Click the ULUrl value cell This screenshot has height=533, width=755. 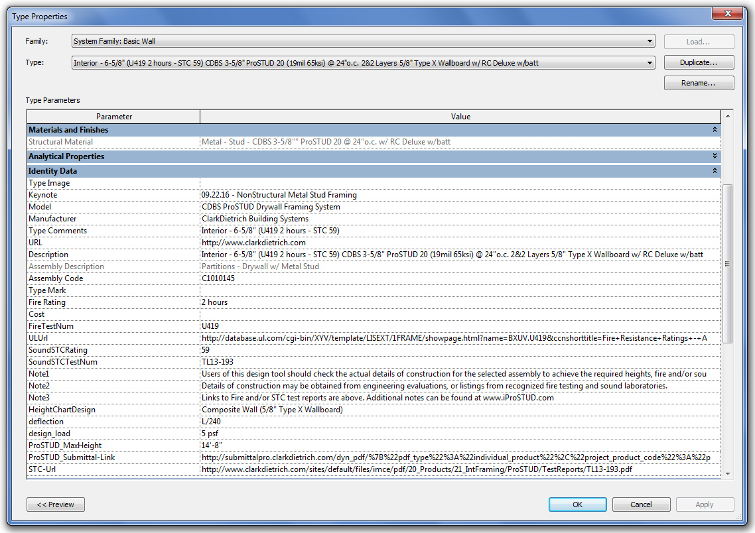tap(460, 338)
